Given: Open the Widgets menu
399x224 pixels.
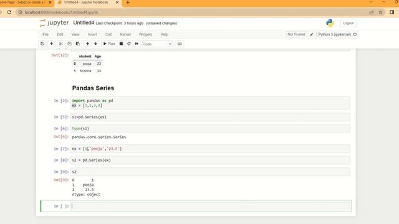Looking at the screenshot, I should pyautogui.click(x=145, y=34).
